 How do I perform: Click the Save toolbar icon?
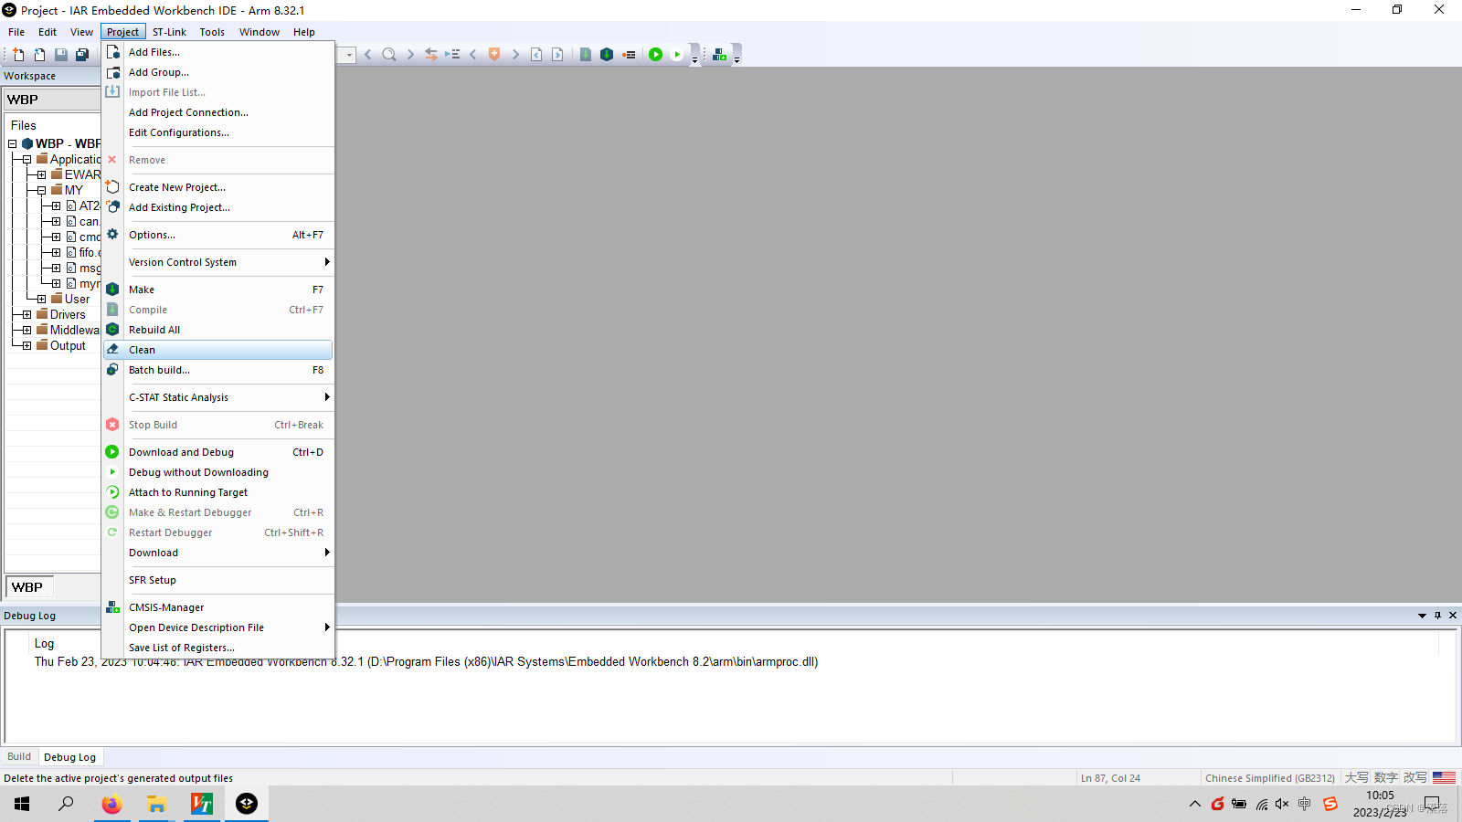click(60, 55)
